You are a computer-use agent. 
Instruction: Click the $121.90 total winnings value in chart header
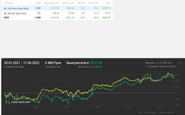[x=96, y=63]
